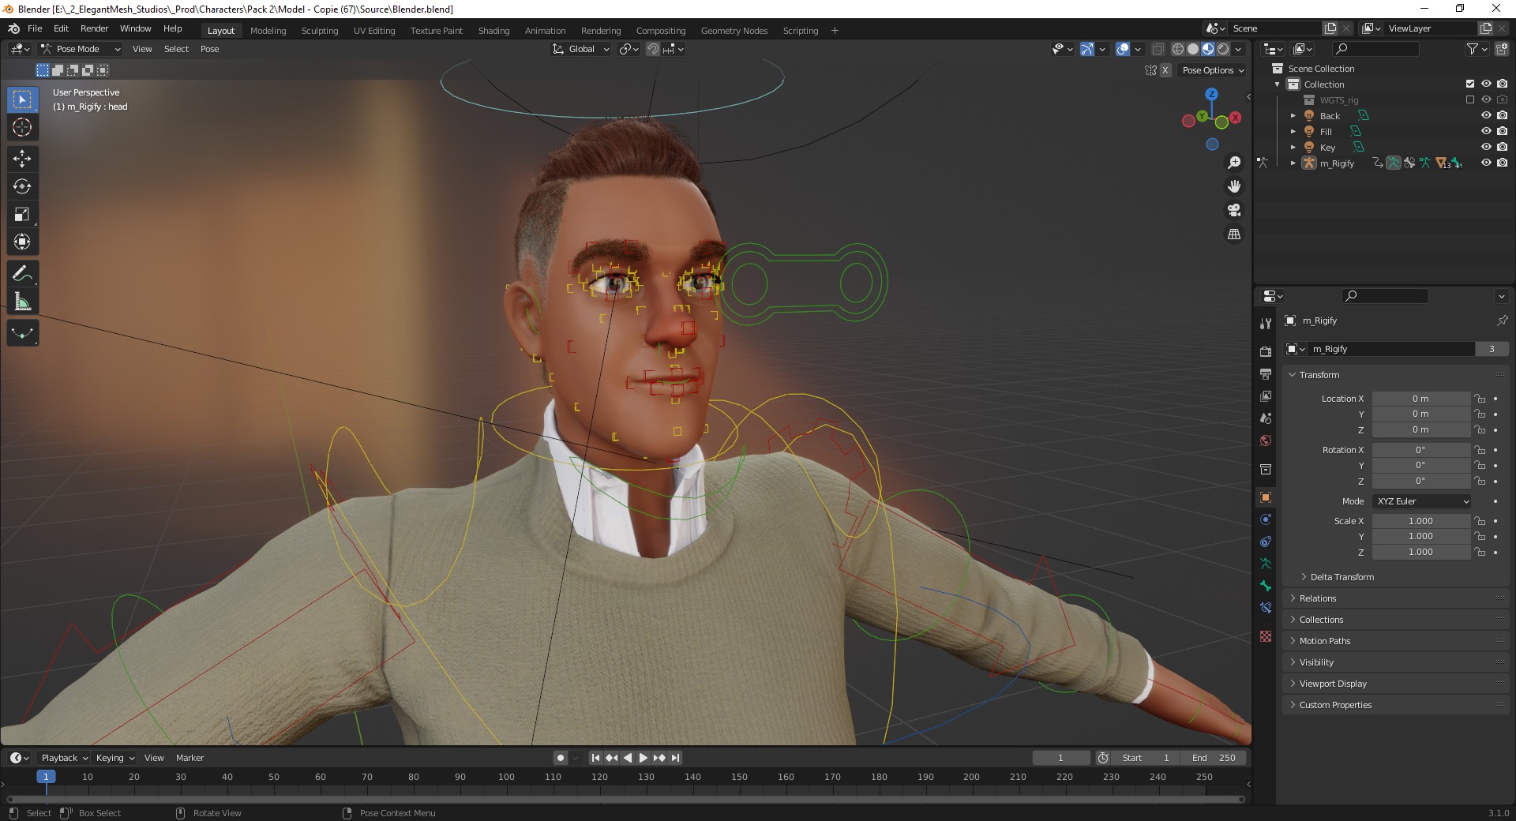
Task: Lock the Location X transform
Action: point(1480,399)
